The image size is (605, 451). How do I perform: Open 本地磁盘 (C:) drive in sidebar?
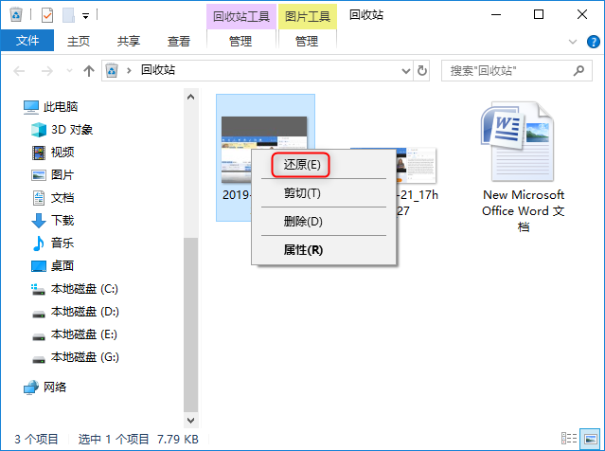83,289
